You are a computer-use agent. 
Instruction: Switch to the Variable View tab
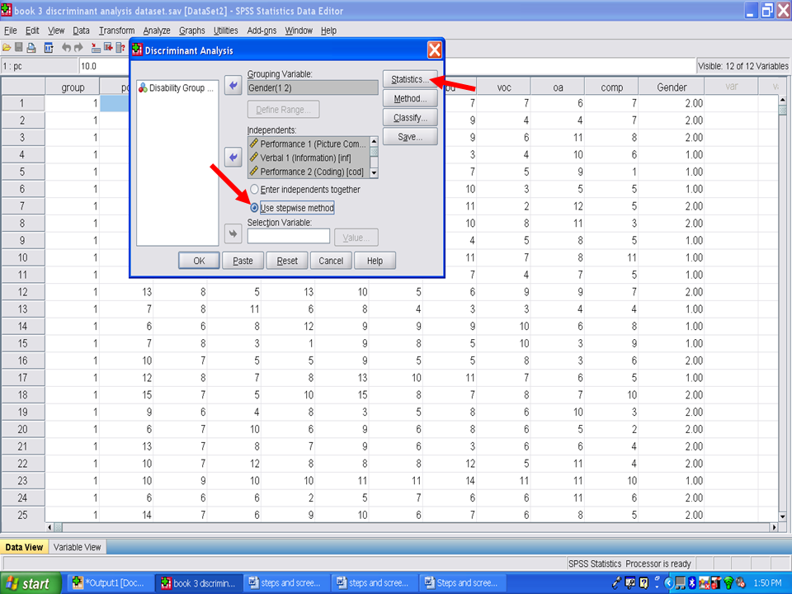click(78, 547)
